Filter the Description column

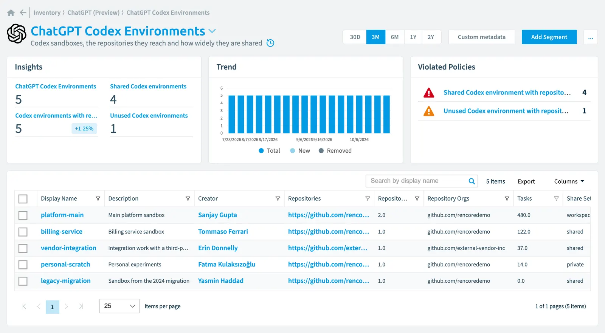pyautogui.click(x=188, y=199)
